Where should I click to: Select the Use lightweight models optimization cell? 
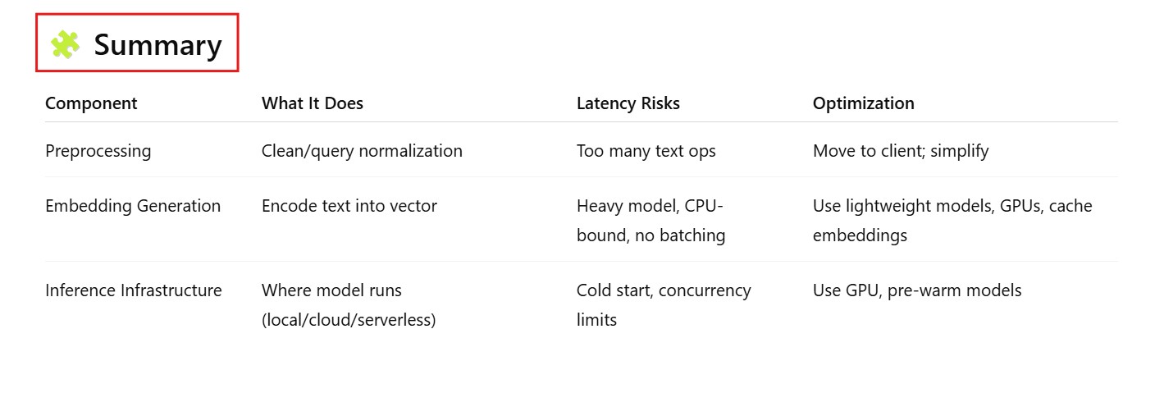point(952,206)
